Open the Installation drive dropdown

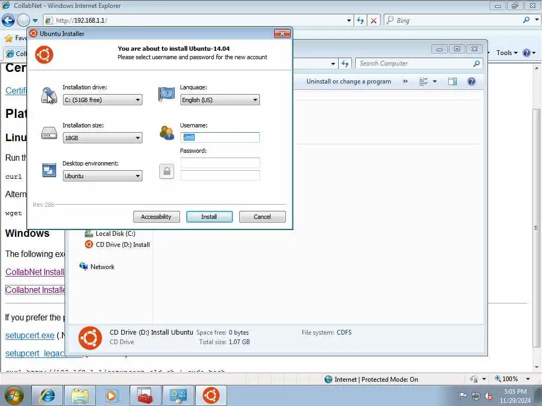coord(102,100)
